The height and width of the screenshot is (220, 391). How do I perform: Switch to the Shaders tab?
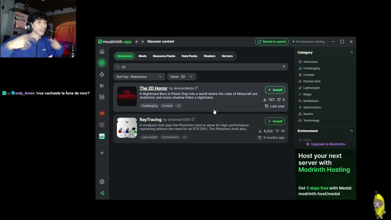[x=210, y=56]
